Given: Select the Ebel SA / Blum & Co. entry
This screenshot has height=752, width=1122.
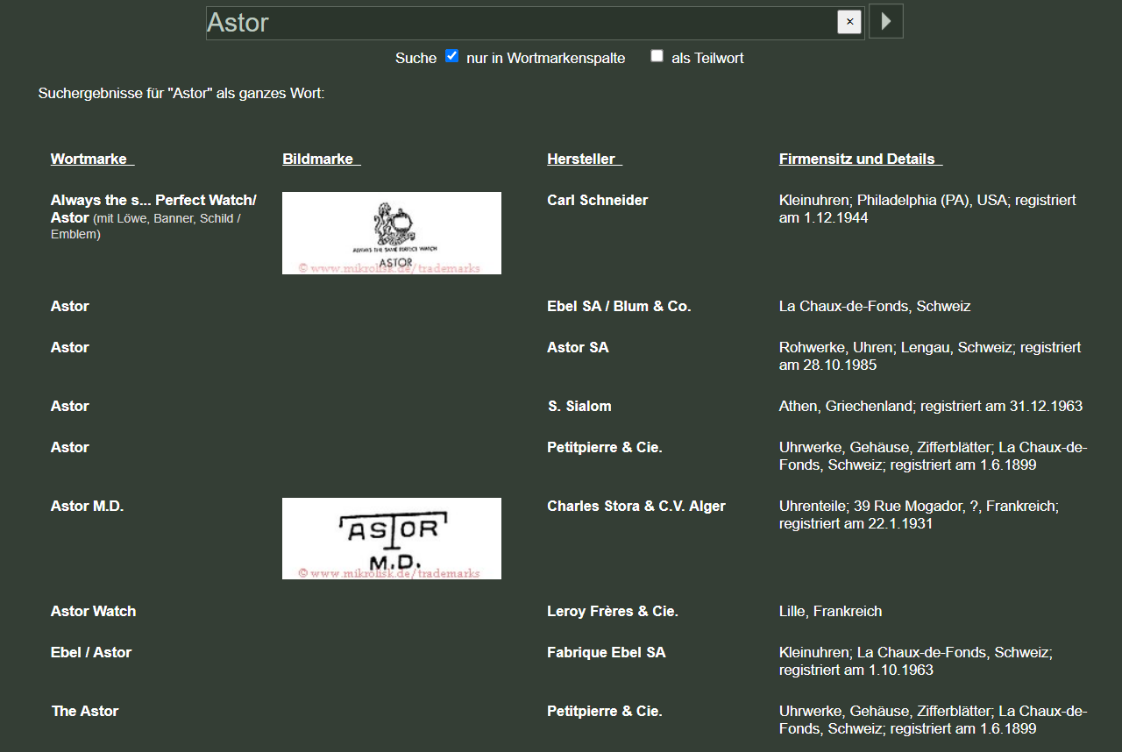Looking at the screenshot, I should tap(619, 306).
